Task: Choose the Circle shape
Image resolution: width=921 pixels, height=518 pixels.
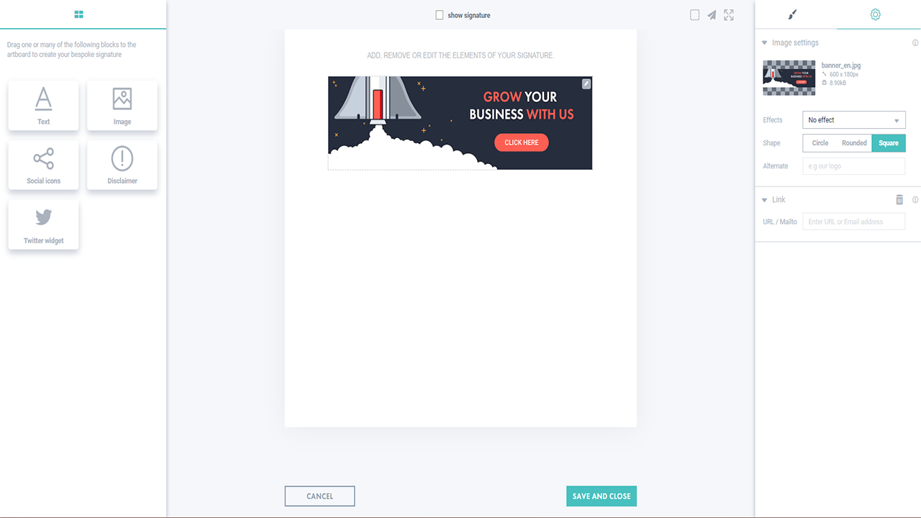Action: [820, 143]
